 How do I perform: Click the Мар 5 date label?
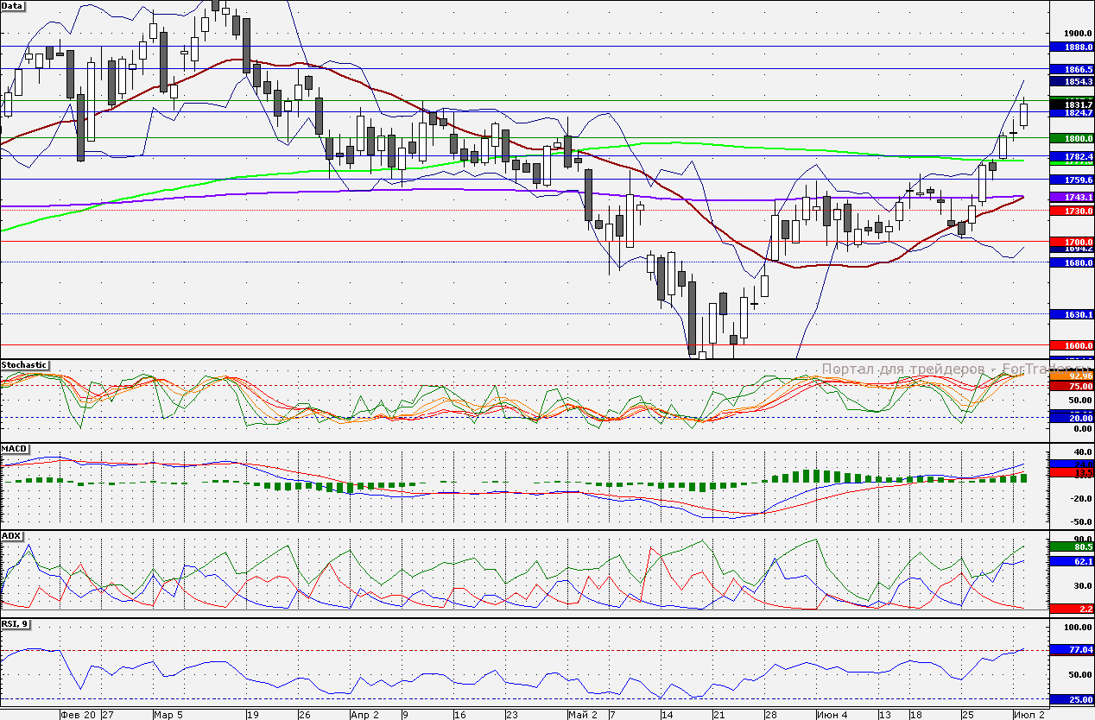168,715
